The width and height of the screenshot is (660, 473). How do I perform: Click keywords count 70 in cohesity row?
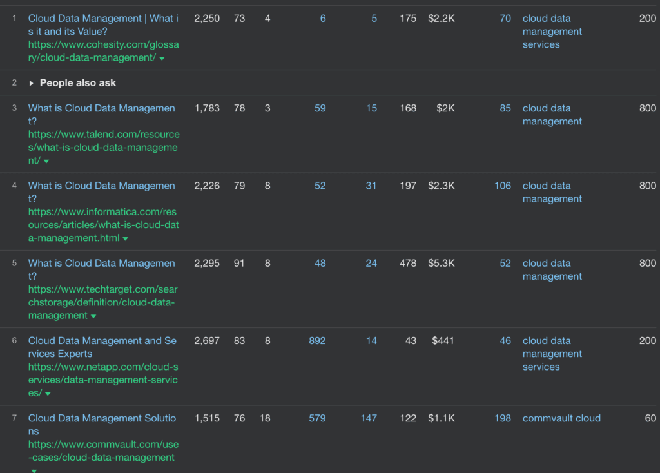pyautogui.click(x=505, y=19)
